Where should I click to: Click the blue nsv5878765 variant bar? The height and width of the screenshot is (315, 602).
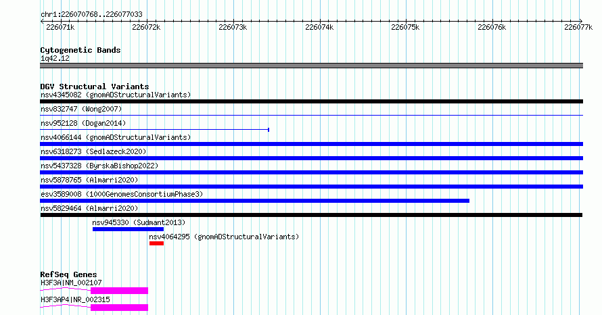tap(311, 187)
